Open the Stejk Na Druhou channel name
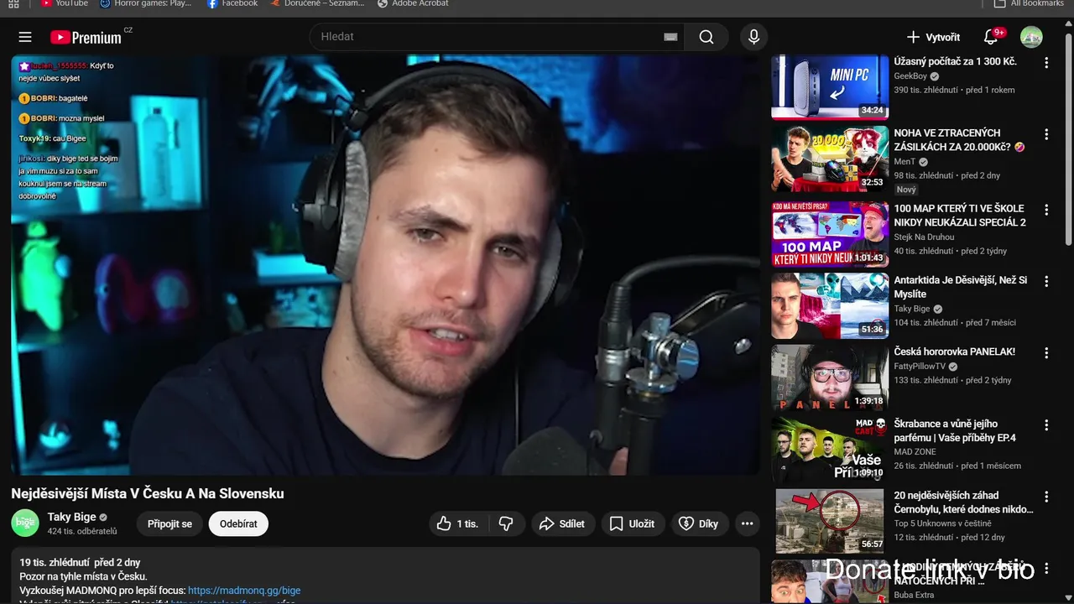Image resolution: width=1074 pixels, height=604 pixels. click(924, 237)
